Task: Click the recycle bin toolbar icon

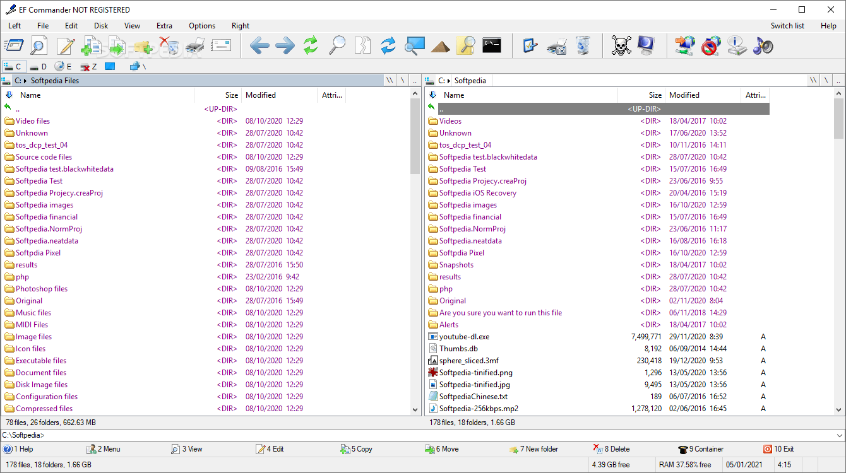Action: (x=583, y=45)
